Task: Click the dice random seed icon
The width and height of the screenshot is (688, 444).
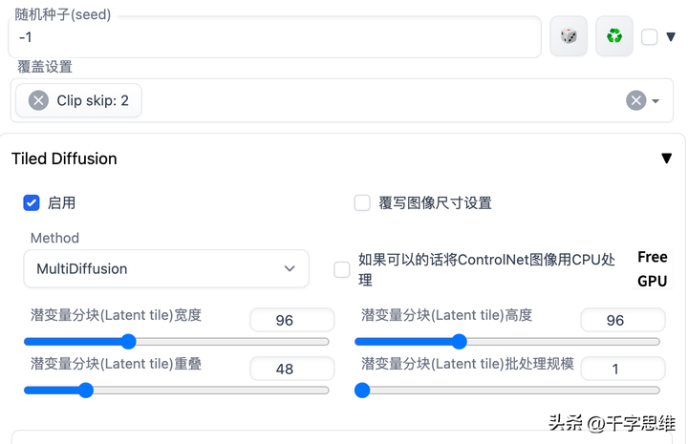Action: point(569,36)
